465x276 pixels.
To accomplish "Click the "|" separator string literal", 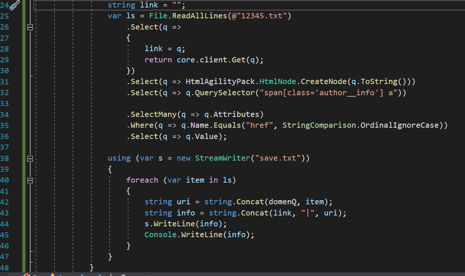I will pyautogui.click(x=308, y=213).
